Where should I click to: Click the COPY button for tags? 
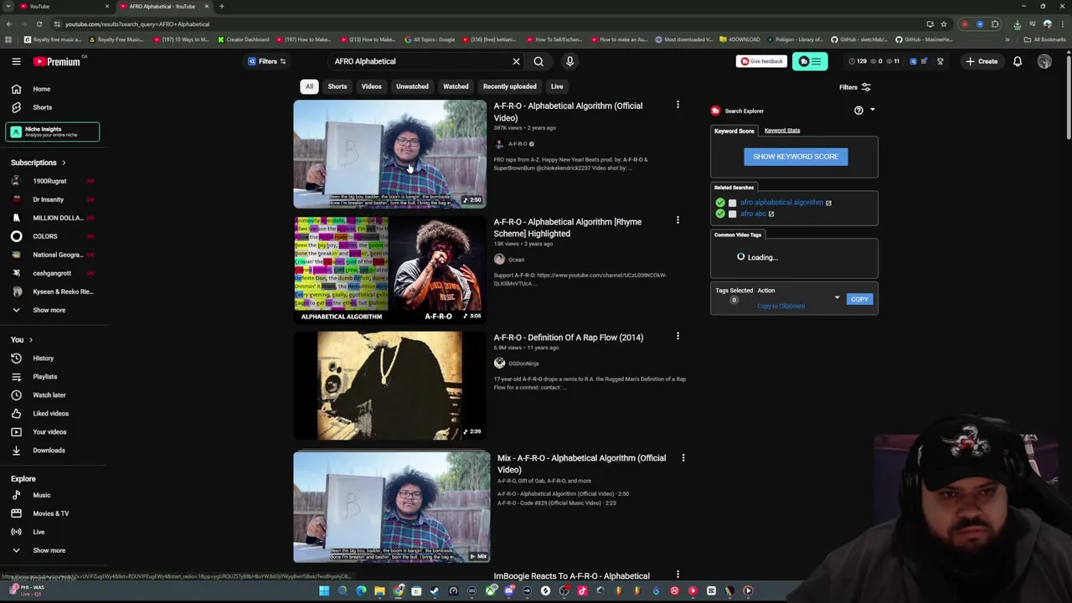point(859,299)
